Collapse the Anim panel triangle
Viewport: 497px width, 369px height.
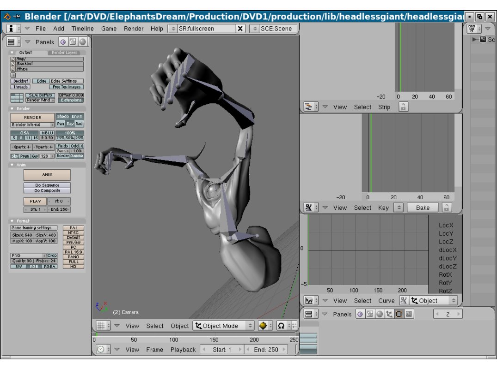(12, 165)
